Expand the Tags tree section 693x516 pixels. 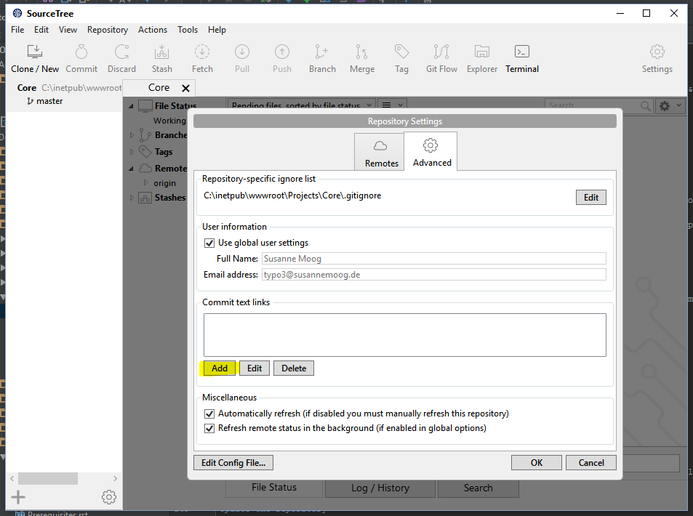pyautogui.click(x=132, y=152)
